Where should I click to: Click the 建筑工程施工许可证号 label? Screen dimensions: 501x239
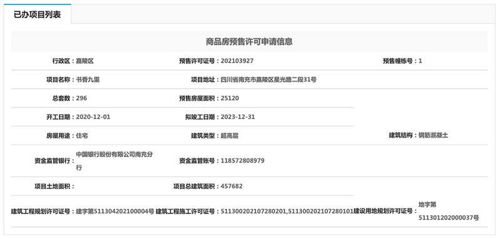(x=185, y=211)
